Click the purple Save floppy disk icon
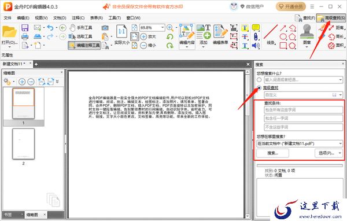Image resolution: width=347 pixels, height=221 pixels. [x=25, y=28]
